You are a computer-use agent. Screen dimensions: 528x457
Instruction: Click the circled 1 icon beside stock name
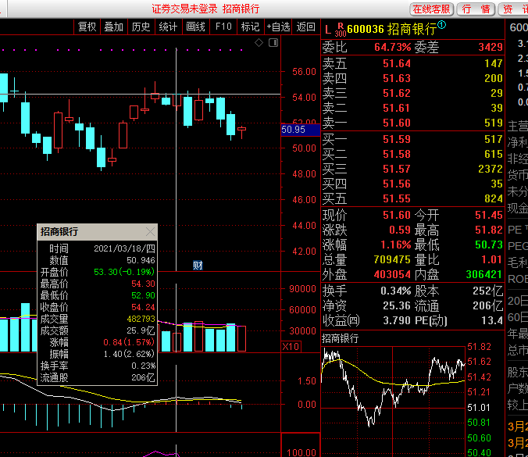442,24
